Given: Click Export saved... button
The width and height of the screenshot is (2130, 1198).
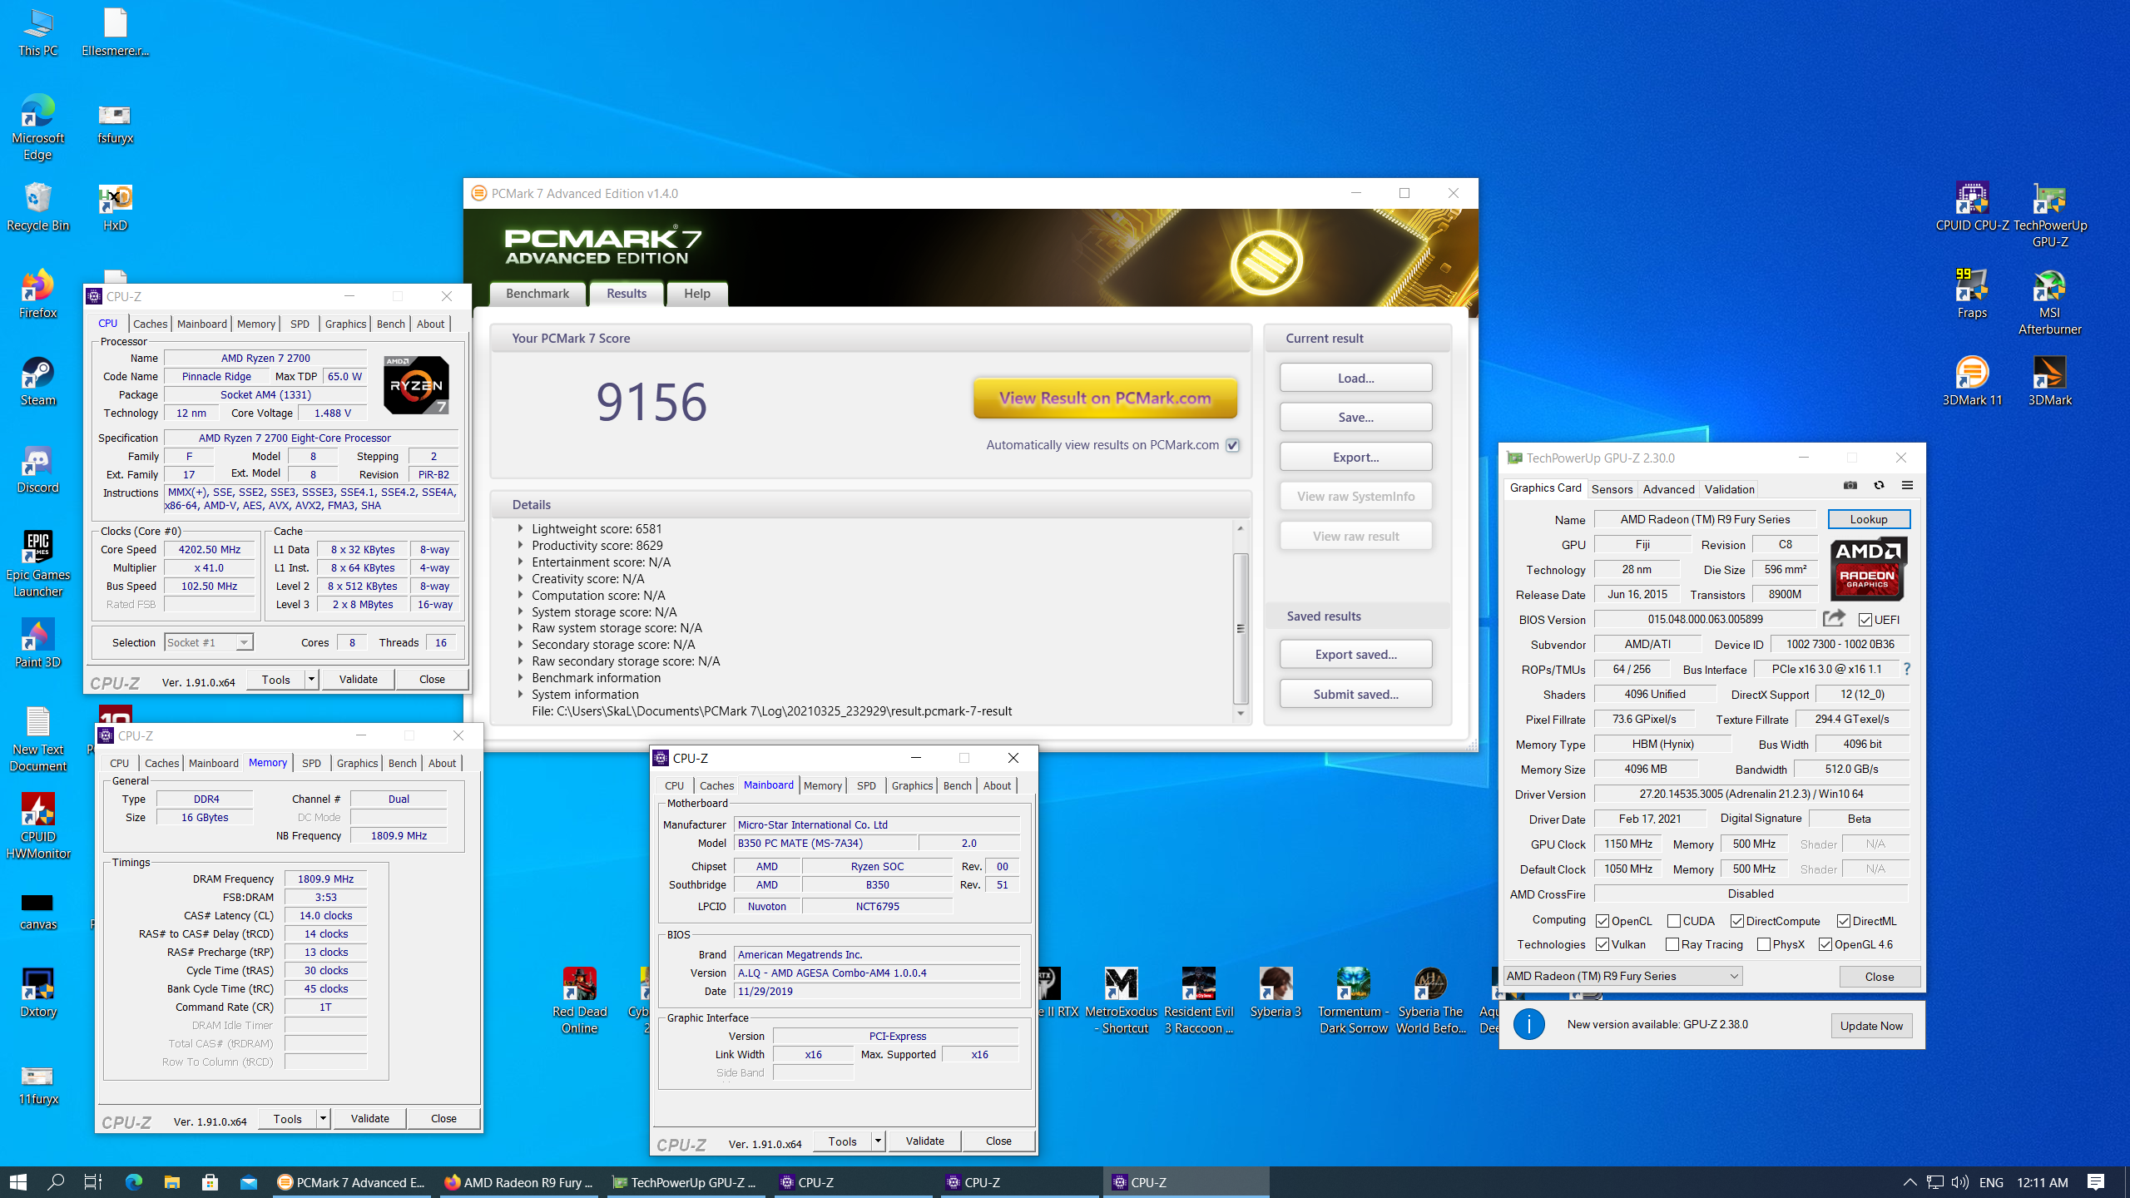Looking at the screenshot, I should pyautogui.click(x=1355, y=654).
